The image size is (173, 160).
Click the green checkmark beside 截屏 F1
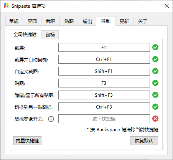(x=155, y=47)
